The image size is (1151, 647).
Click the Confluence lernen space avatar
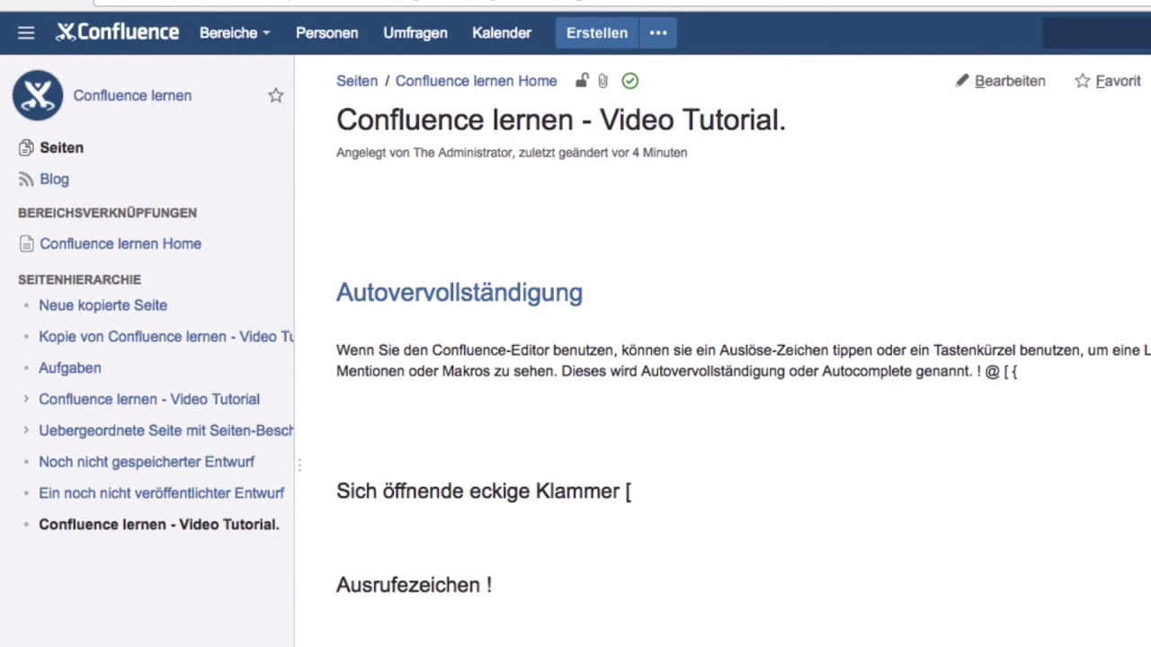pyautogui.click(x=38, y=95)
